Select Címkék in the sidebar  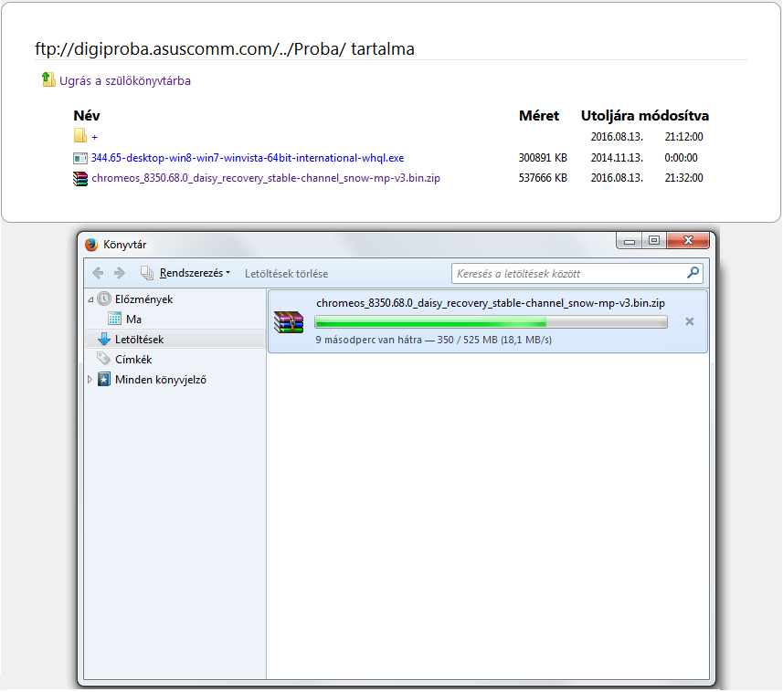(133, 360)
